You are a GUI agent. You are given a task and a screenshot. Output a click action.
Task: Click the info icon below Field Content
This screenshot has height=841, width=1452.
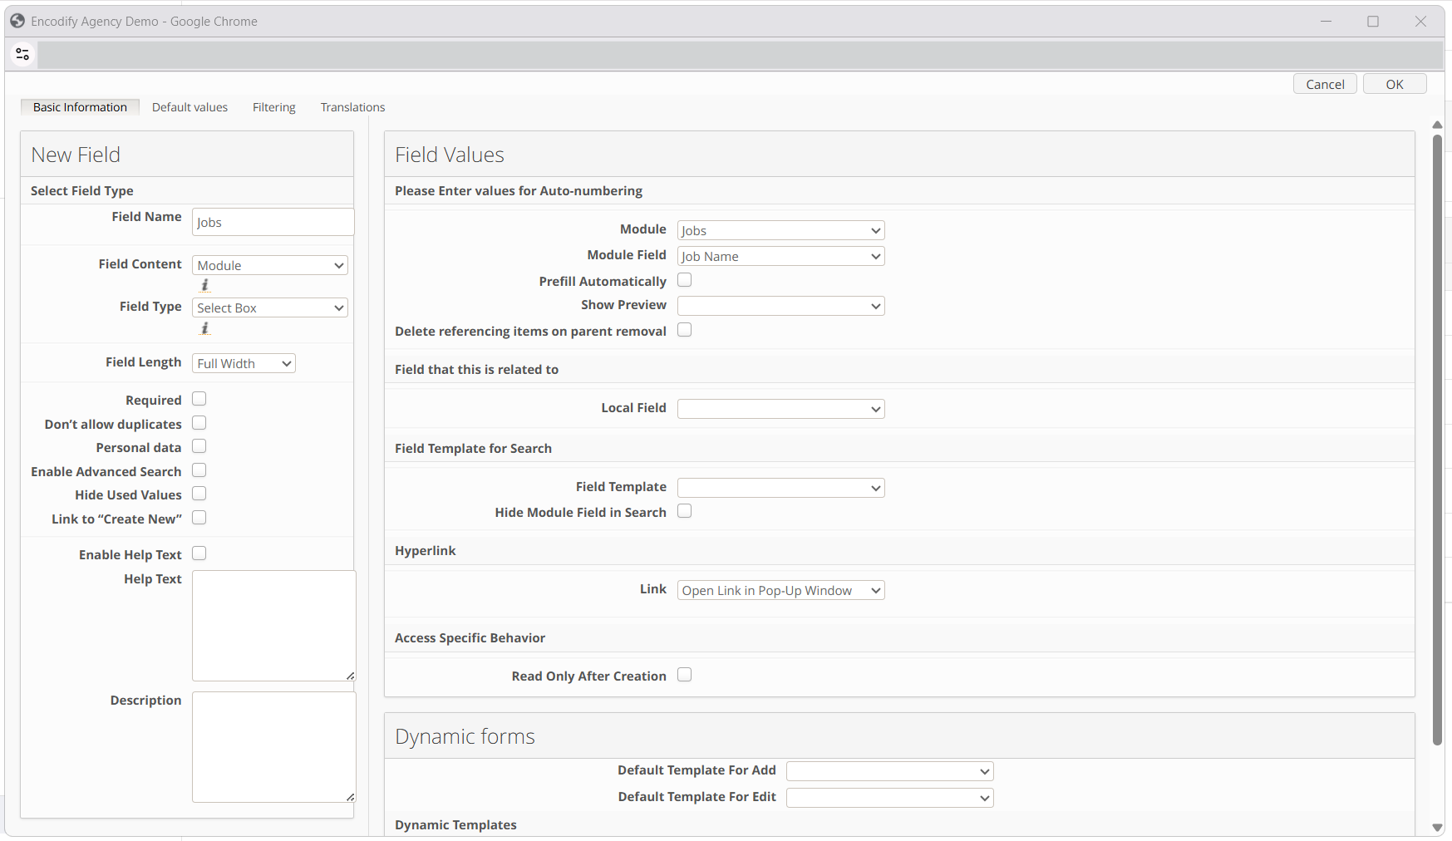pyautogui.click(x=204, y=285)
